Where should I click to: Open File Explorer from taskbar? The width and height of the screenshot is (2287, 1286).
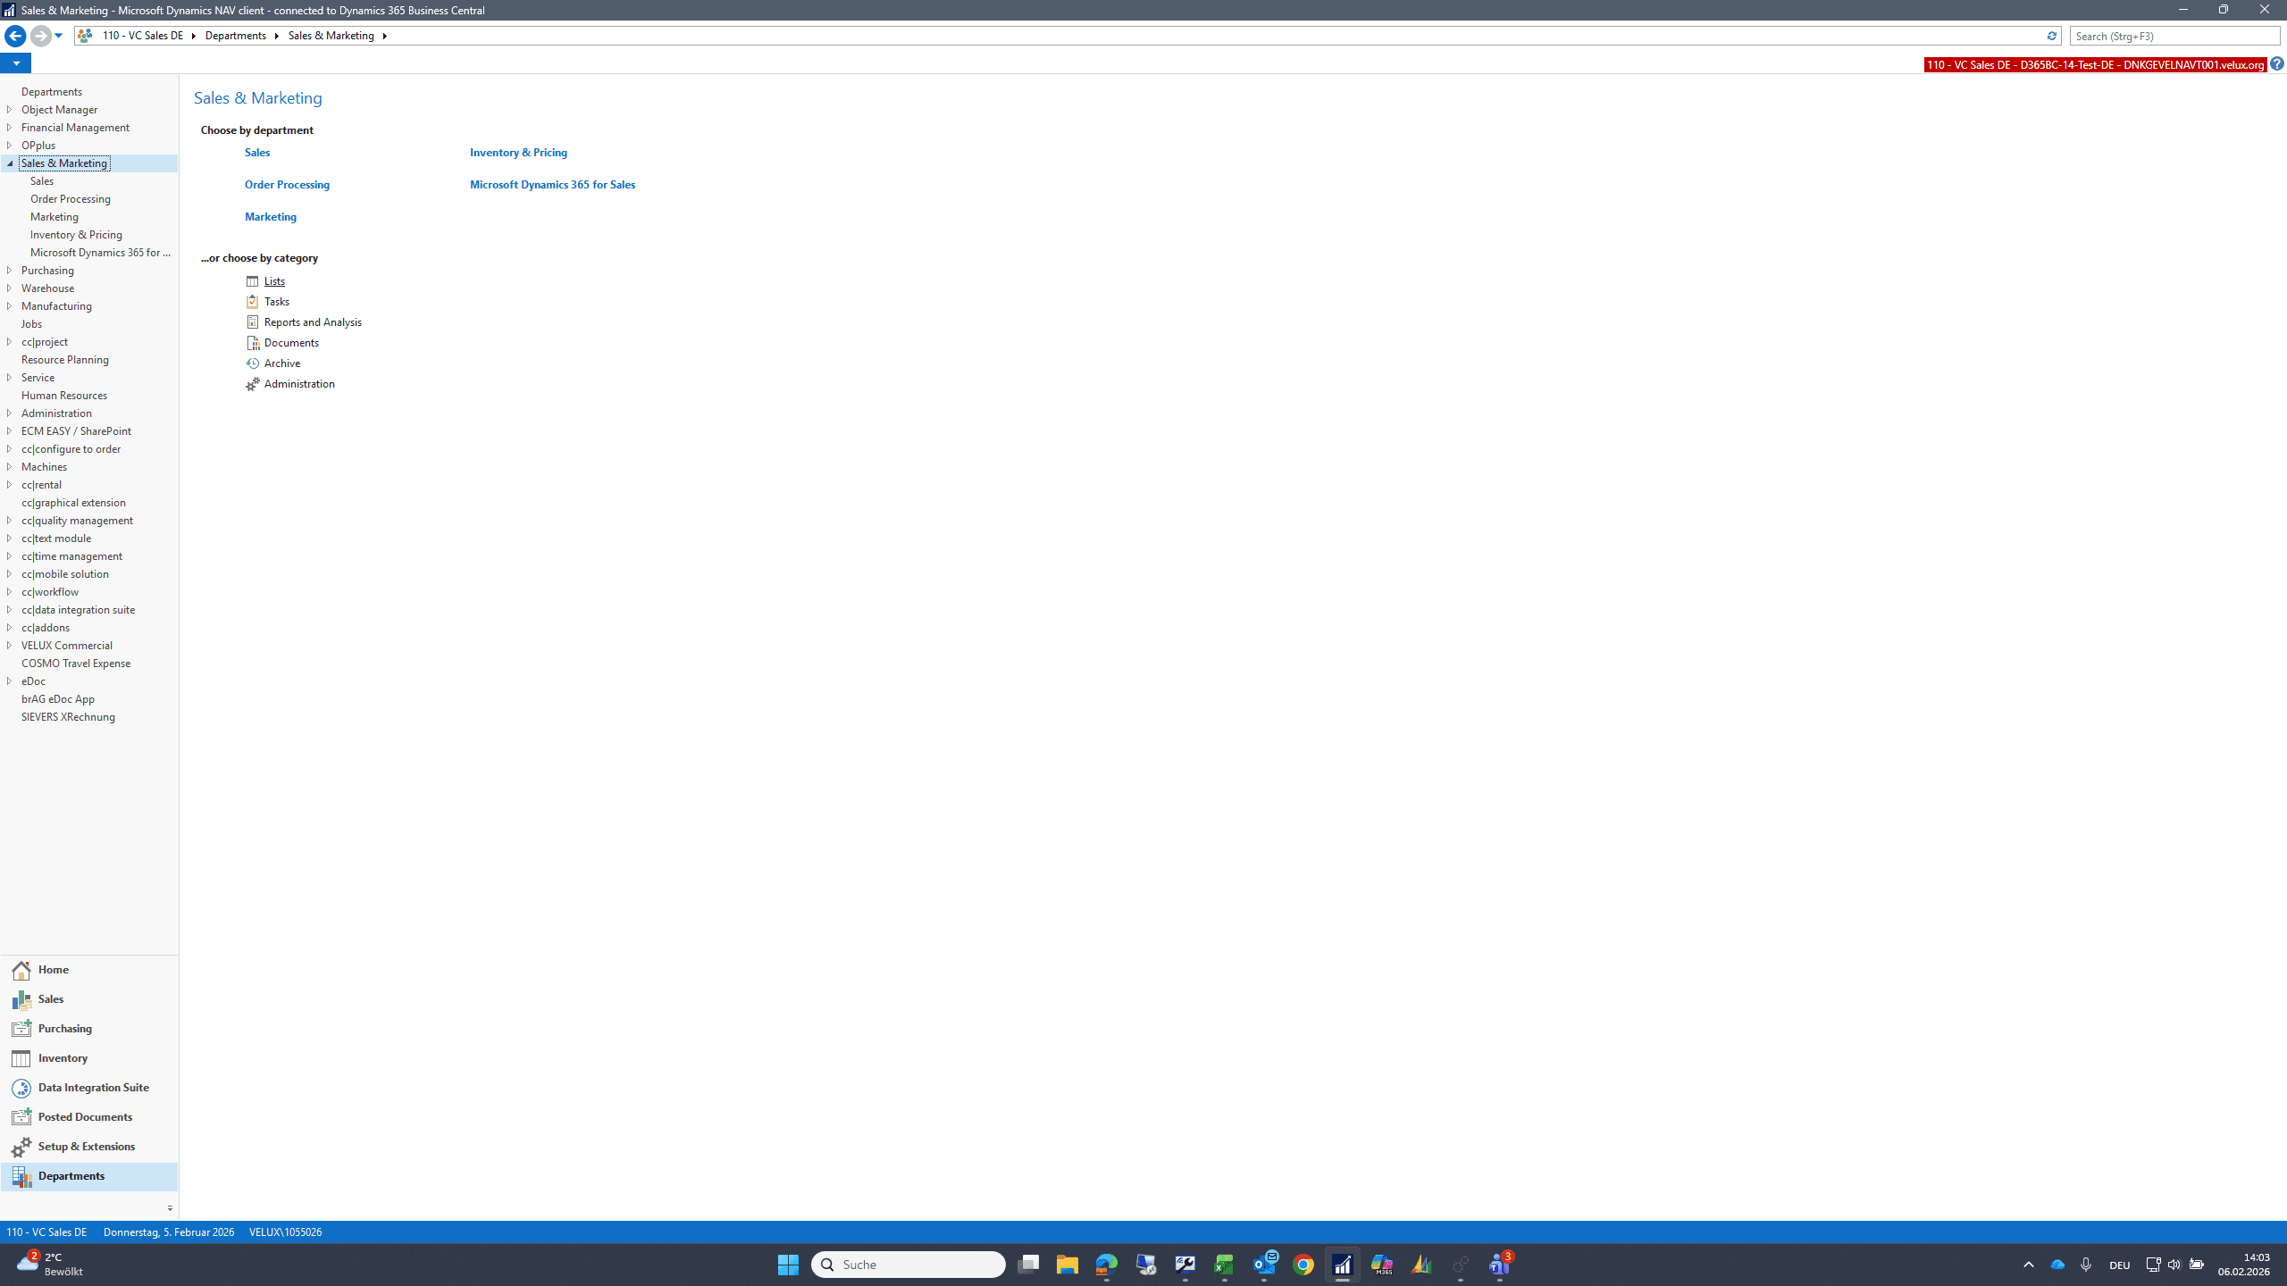click(1068, 1265)
